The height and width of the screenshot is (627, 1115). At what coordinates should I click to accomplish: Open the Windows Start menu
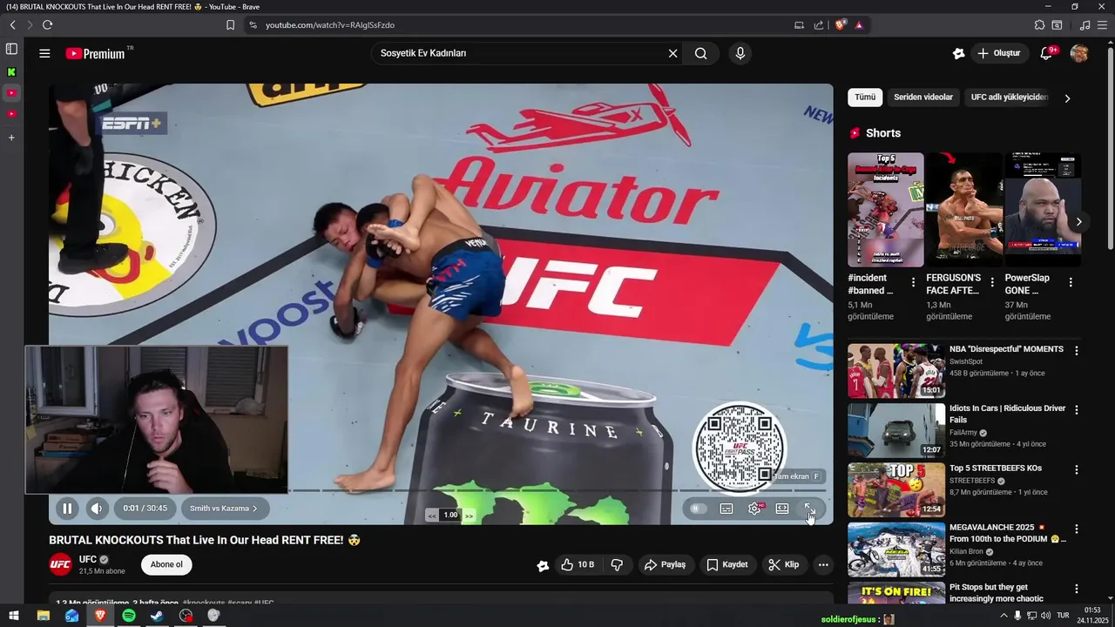pos(14,616)
